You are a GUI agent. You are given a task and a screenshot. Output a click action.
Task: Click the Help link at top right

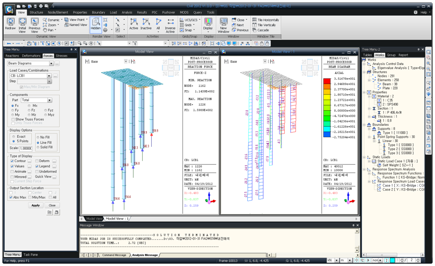[x=424, y=12]
